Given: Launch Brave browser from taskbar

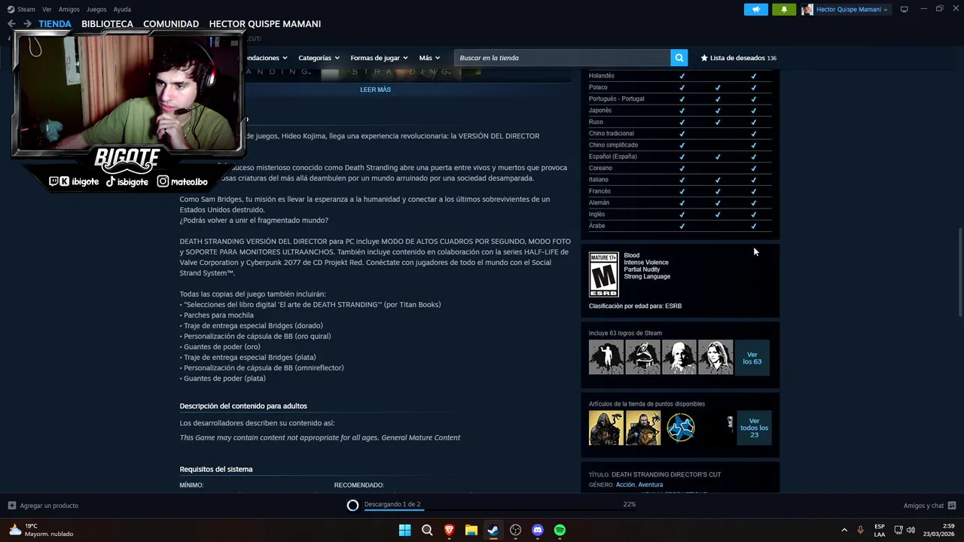Looking at the screenshot, I should tap(449, 530).
